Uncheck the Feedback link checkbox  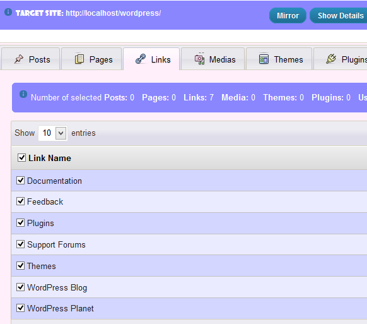[x=20, y=201]
